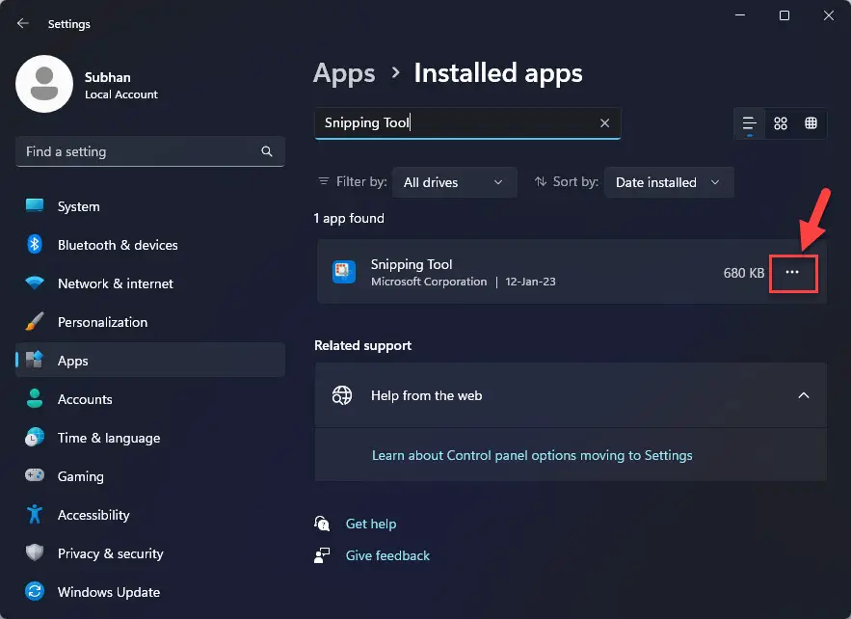851x619 pixels.
Task: Maximize the Settings window
Action: coord(785,15)
